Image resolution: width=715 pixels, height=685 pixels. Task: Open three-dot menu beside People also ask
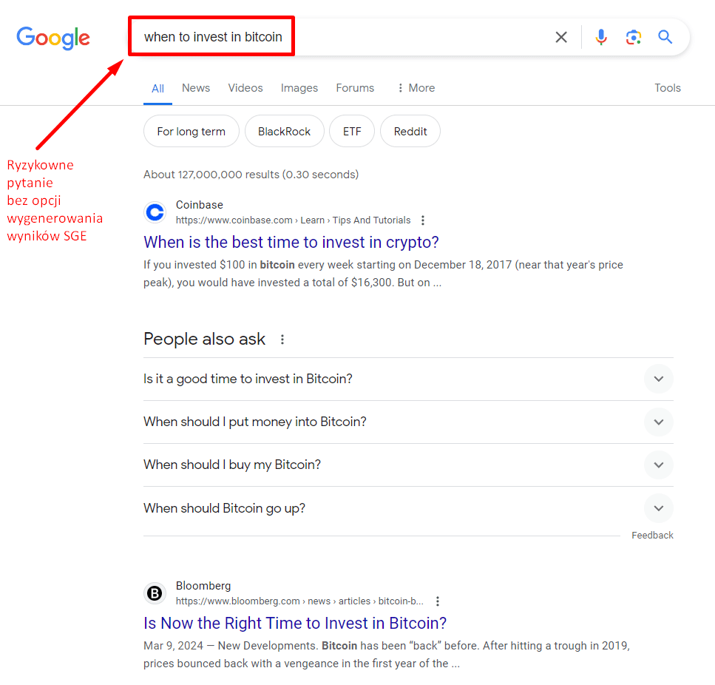(282, 340)
